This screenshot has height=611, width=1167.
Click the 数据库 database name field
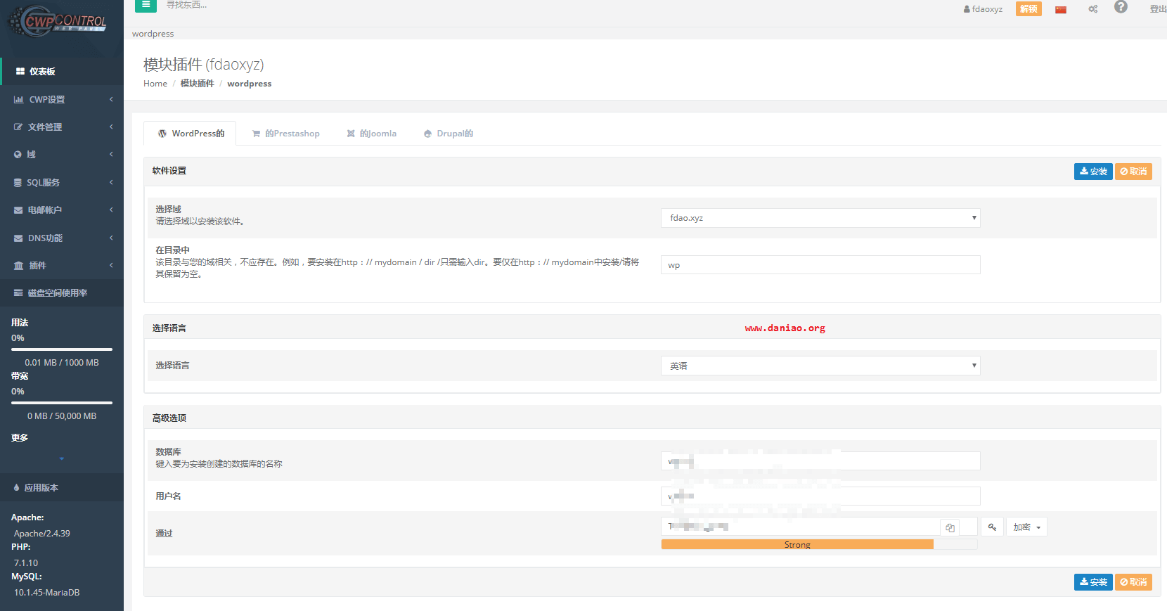click(820, 461)
